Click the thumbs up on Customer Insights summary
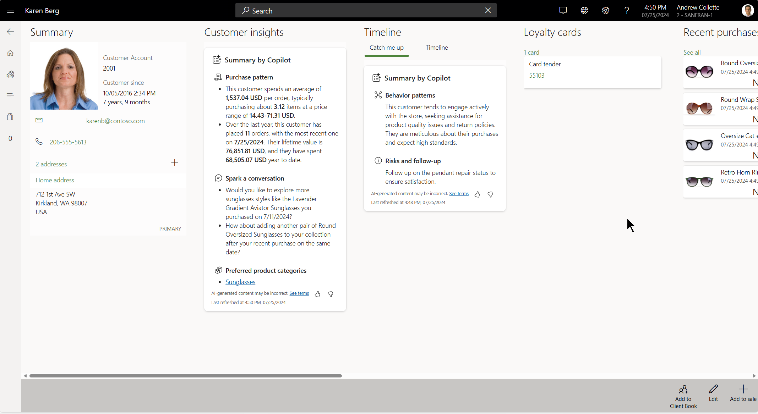 (317, 293)
